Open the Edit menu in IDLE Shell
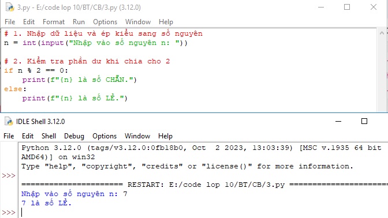Viewport: 388px width, 218px height. [28, 136]
